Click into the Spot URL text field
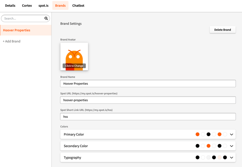The image size is (242, 167). pyautogui.click(x=148, y=100)
